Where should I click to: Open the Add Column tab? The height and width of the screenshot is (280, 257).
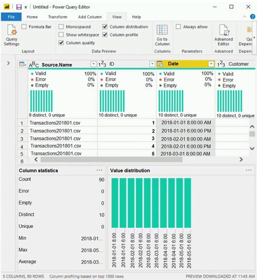[90, 17]
